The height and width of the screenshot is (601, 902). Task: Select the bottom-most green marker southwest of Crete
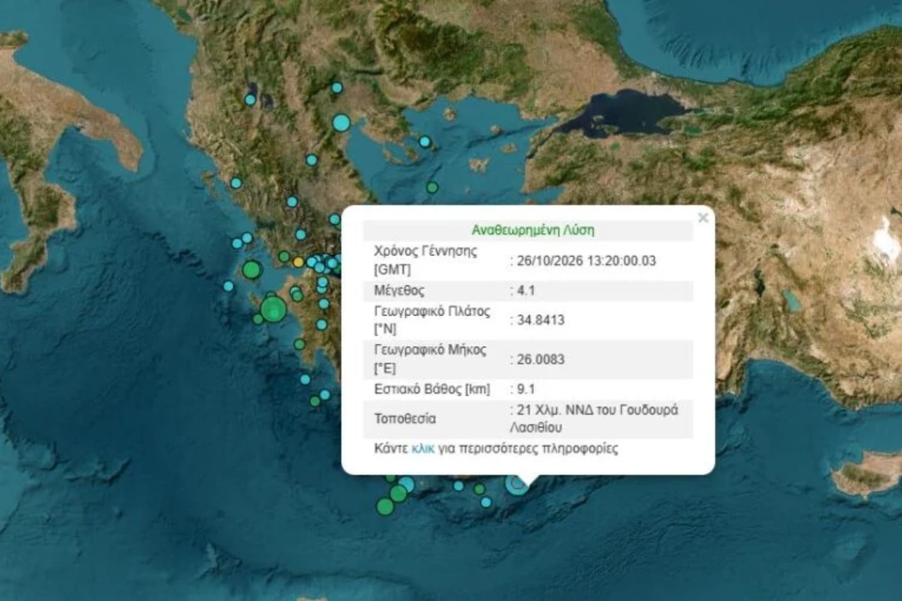pos(385,507)
